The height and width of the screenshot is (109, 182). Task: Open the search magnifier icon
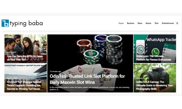click(x=177, y=23)
